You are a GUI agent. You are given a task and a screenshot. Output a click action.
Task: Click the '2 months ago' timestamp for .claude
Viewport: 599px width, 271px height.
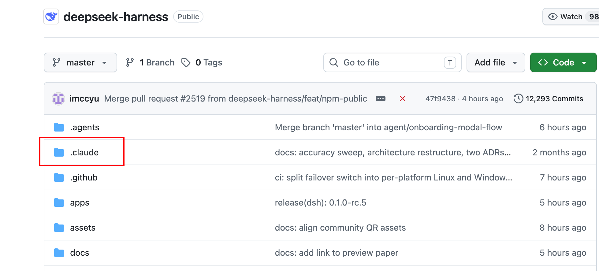click(x=559, y=152)
